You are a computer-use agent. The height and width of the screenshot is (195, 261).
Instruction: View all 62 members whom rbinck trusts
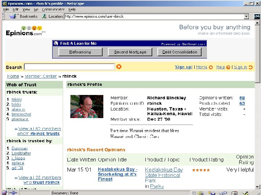click(x=39, y=131)
